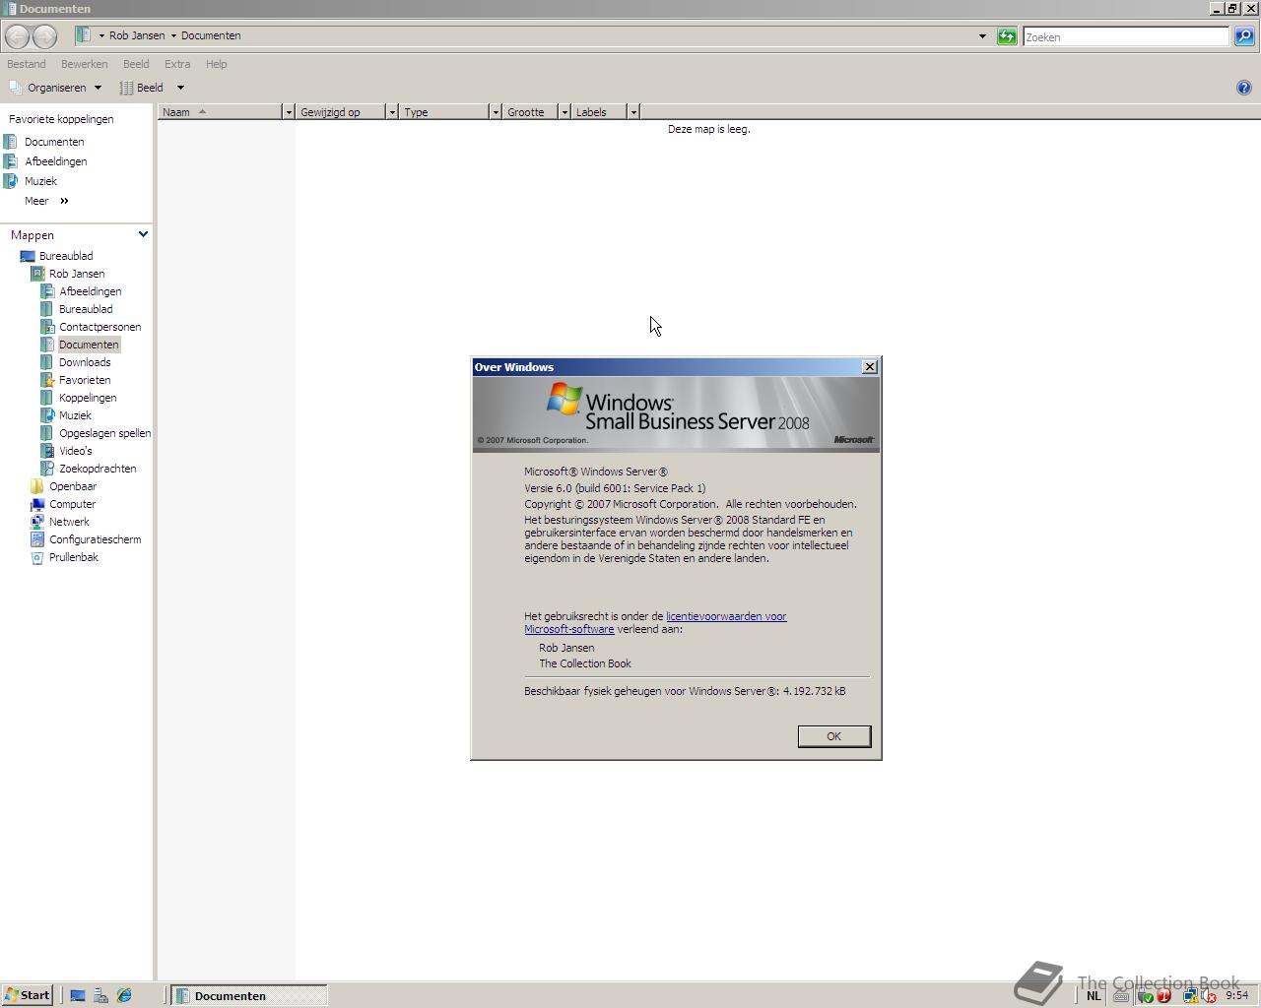Click the Forward navigation arrow
This screenshot has width=1261, height=1008.
tap(45, 36)
